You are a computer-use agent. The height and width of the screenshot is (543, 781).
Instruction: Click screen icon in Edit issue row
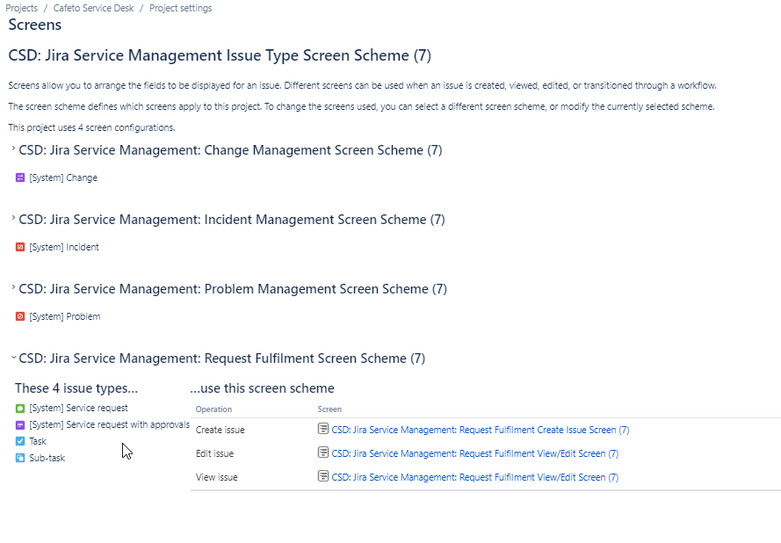coord(323,452)
